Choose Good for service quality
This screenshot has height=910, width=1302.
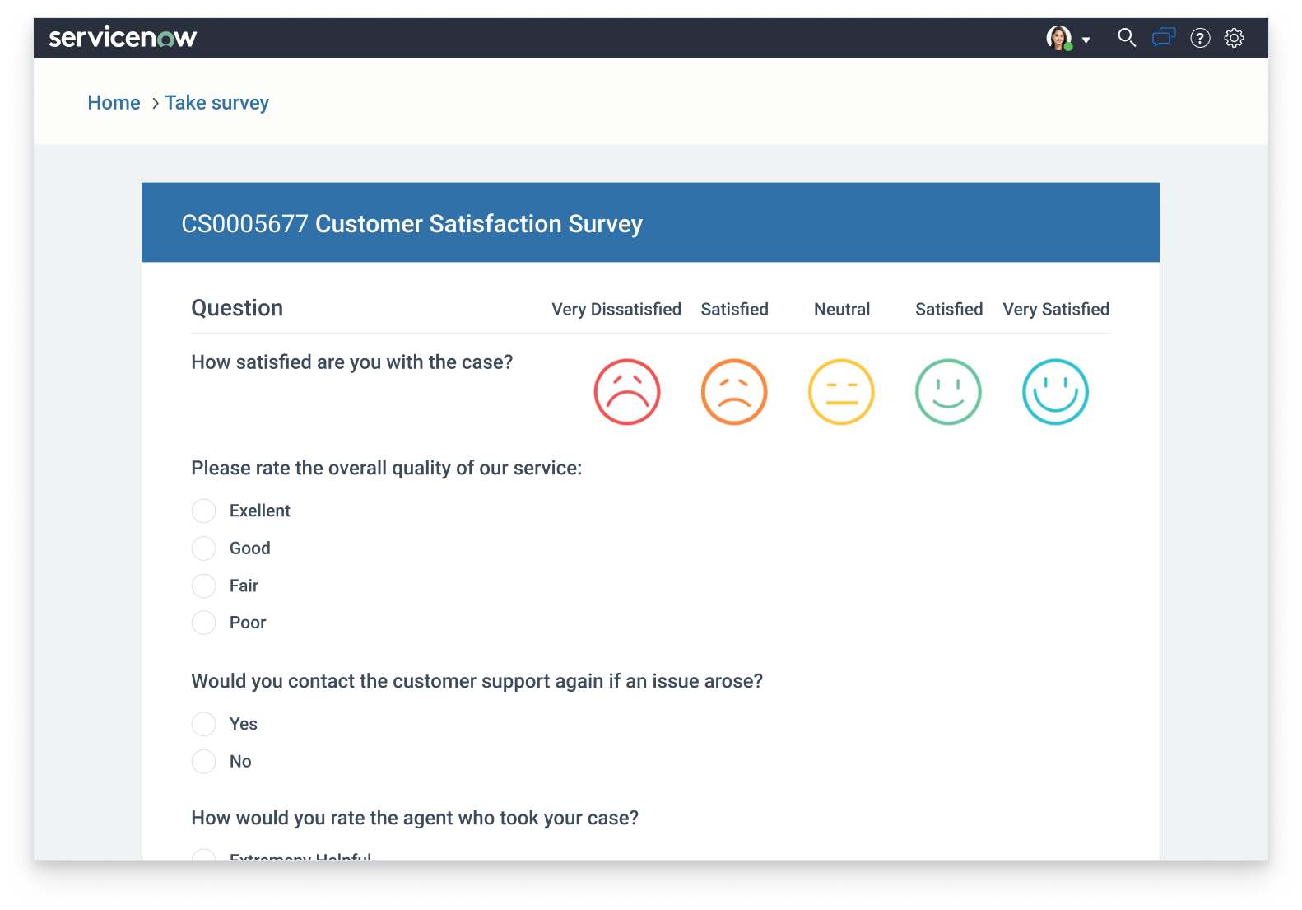pos(203,548)
